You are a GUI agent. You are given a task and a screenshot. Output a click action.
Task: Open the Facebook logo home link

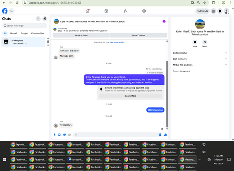click(5, 11)
